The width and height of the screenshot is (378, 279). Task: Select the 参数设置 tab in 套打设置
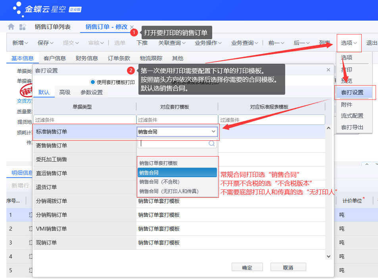tap(92, 92)
